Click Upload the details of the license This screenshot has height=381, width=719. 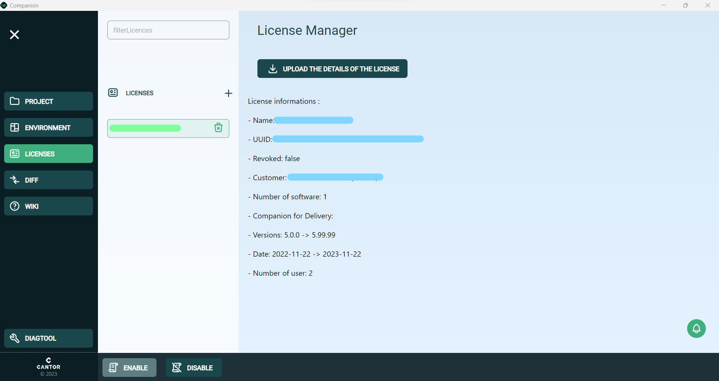(x=332, y=69)
